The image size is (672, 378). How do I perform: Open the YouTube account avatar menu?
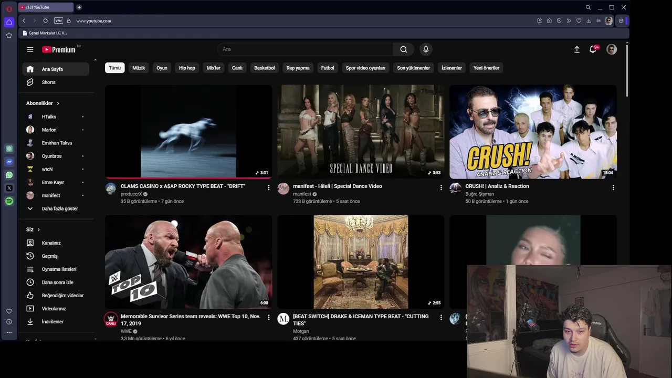click(612, 49)
